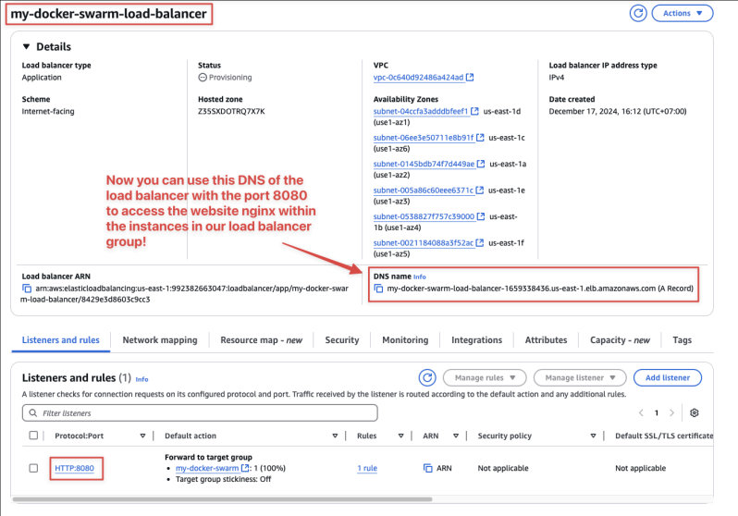Image resolution: width=738 pixels, height=516 pixels.
Task: Open the Actions dropdown menu
Action: pos(683,13)
